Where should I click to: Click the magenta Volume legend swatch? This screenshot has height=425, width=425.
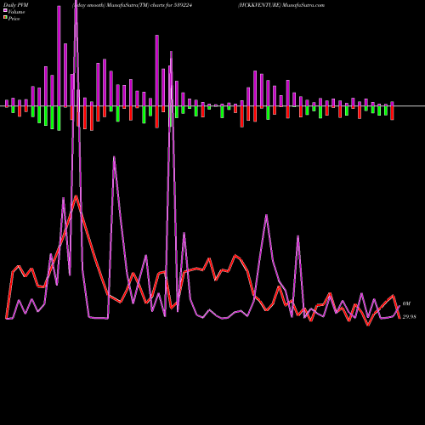point(5,11)
